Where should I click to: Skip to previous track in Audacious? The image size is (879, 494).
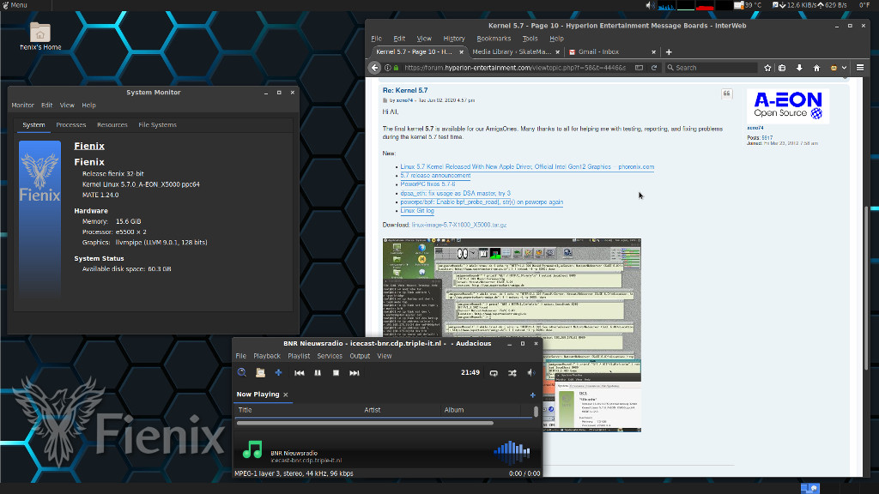299,373
